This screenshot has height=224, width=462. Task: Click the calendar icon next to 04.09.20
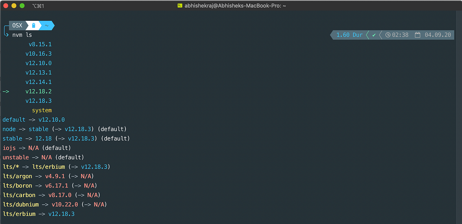pyautogui.click(x=418, y=35)
